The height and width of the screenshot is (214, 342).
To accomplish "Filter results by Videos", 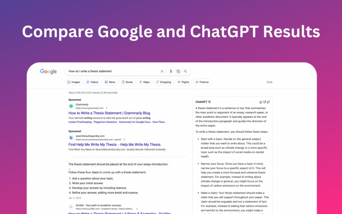I will click(92, 82).
